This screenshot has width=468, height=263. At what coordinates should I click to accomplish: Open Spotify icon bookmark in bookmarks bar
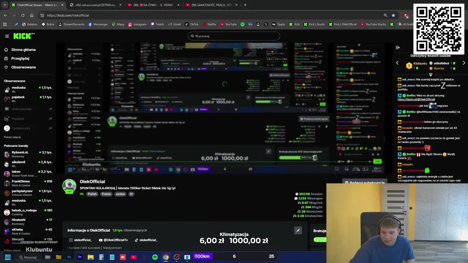[242, 24]
